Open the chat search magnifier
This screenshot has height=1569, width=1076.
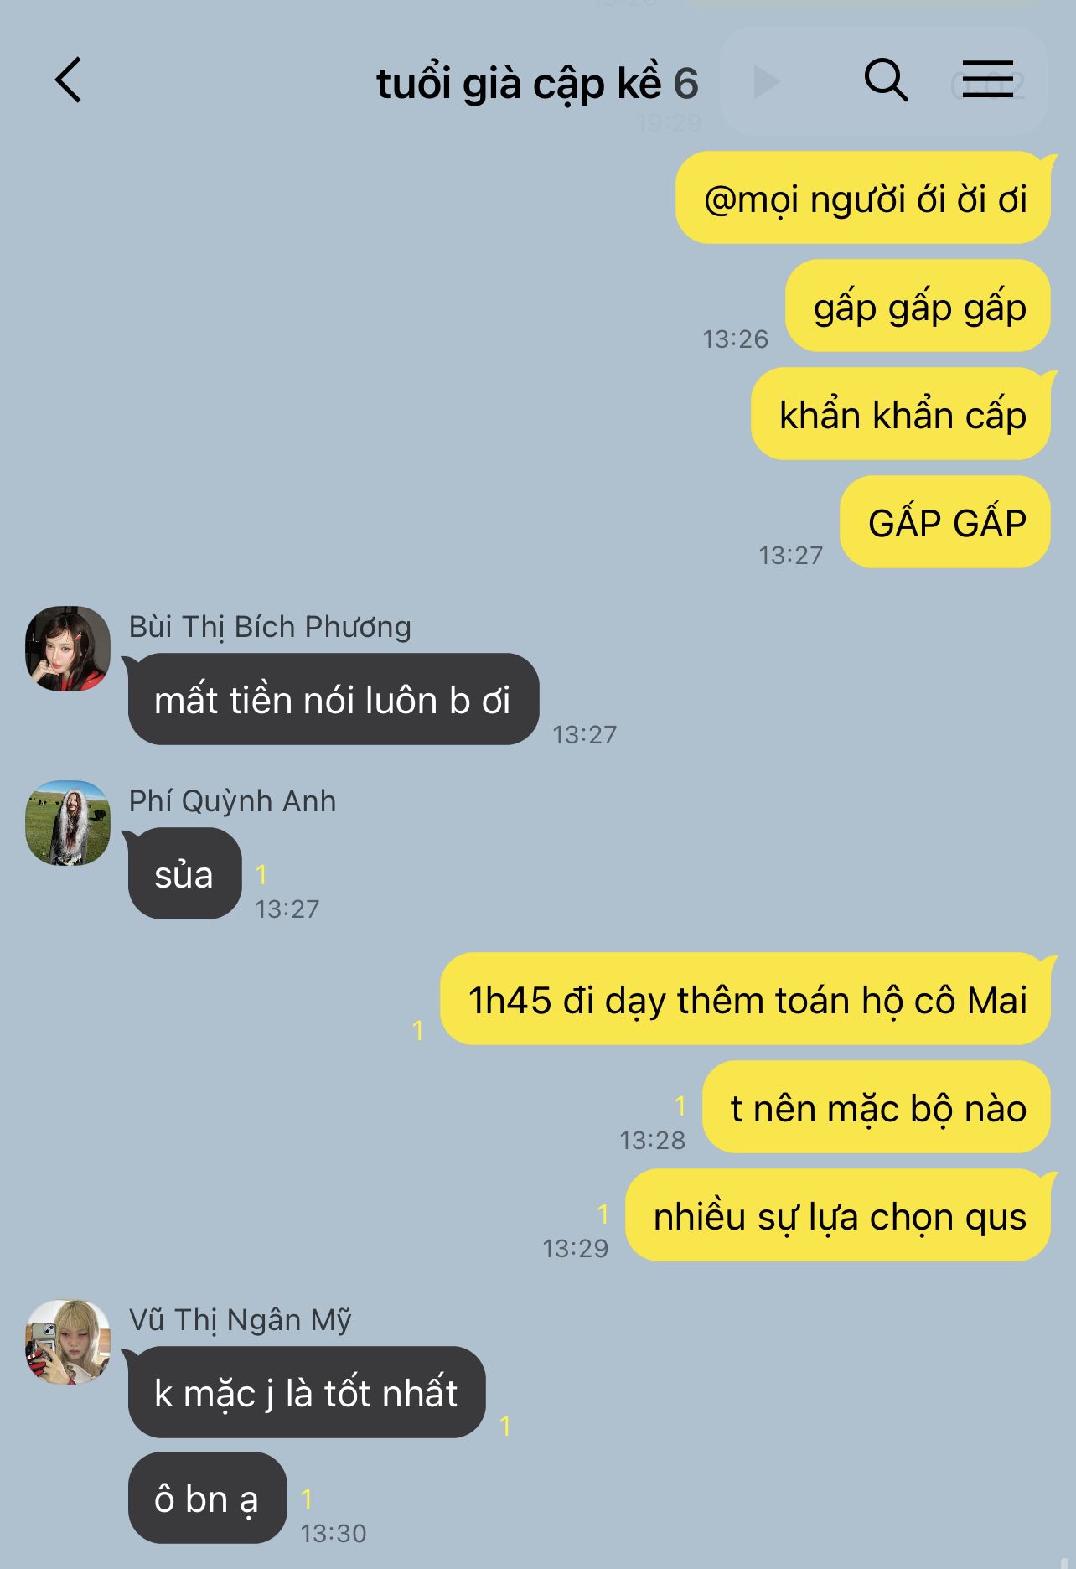coord(886,80)
